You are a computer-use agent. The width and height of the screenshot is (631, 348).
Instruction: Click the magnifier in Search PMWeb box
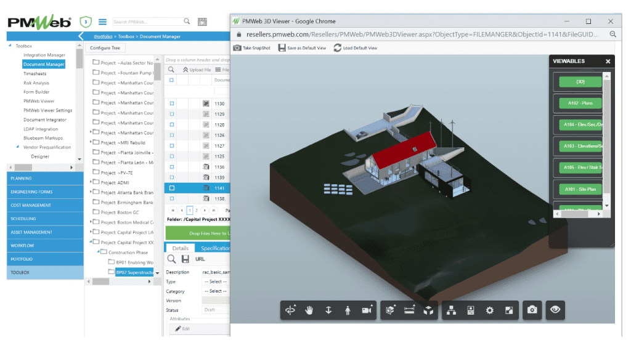[187, 22]
